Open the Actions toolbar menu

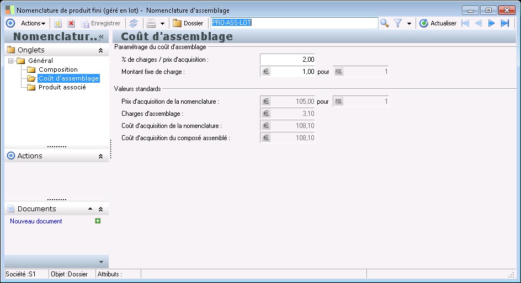click(33, 23)
